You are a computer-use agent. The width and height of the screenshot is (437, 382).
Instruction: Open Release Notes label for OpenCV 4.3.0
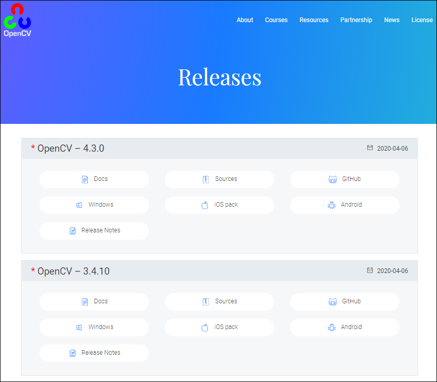pyautogui.click(x=101, y=230)
